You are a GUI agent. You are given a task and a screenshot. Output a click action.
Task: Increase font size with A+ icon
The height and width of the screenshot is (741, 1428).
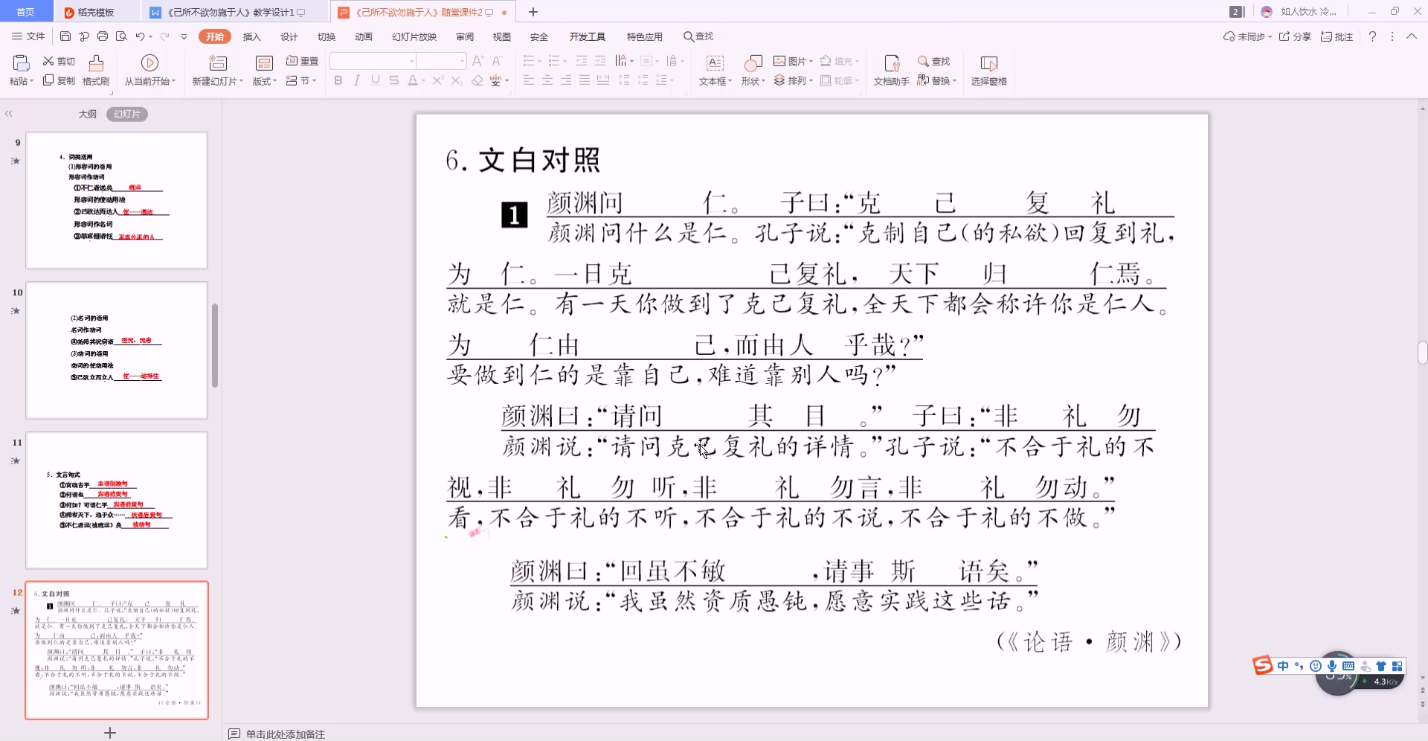tap(478, 61)
